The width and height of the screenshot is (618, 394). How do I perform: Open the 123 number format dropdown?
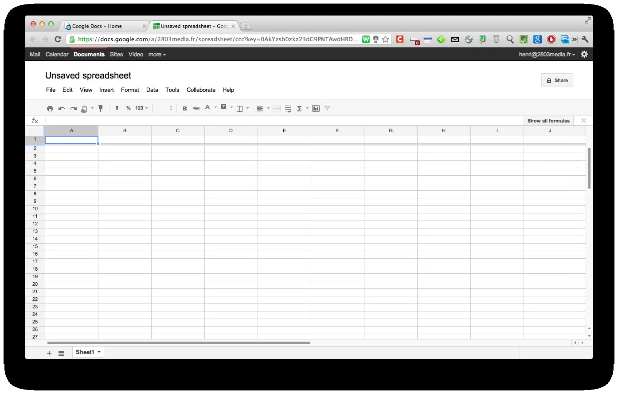(x=141, y=108)
